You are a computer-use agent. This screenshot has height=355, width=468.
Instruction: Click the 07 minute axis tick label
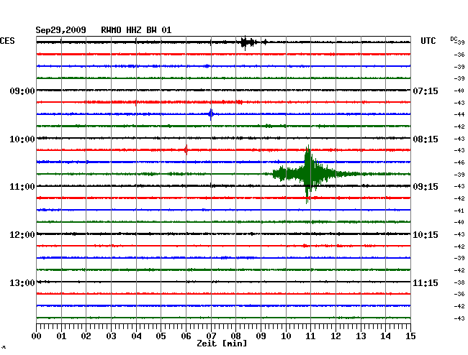[211, 336]
